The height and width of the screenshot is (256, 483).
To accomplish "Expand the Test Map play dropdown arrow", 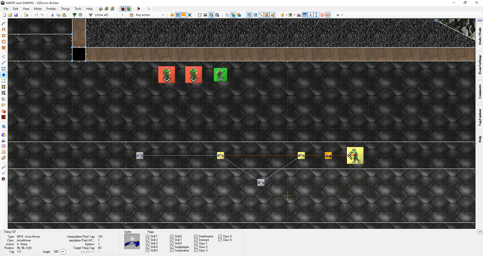I will [342, 15].
